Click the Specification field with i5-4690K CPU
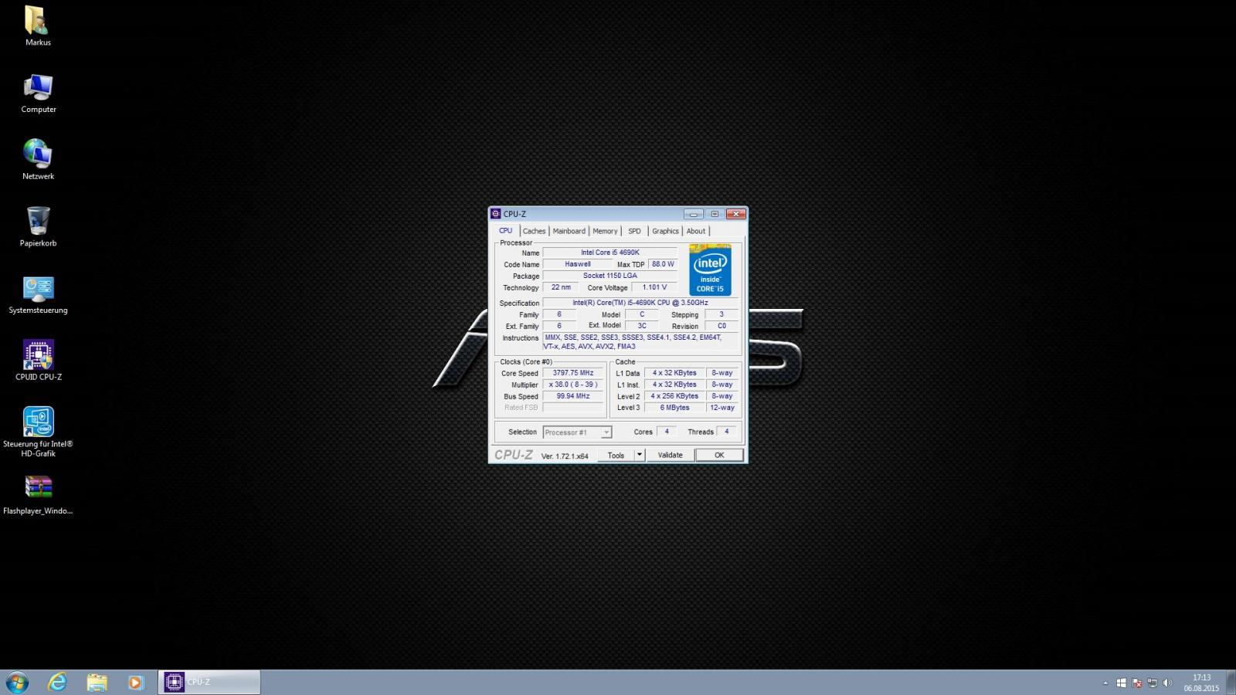 click(640, 303)
